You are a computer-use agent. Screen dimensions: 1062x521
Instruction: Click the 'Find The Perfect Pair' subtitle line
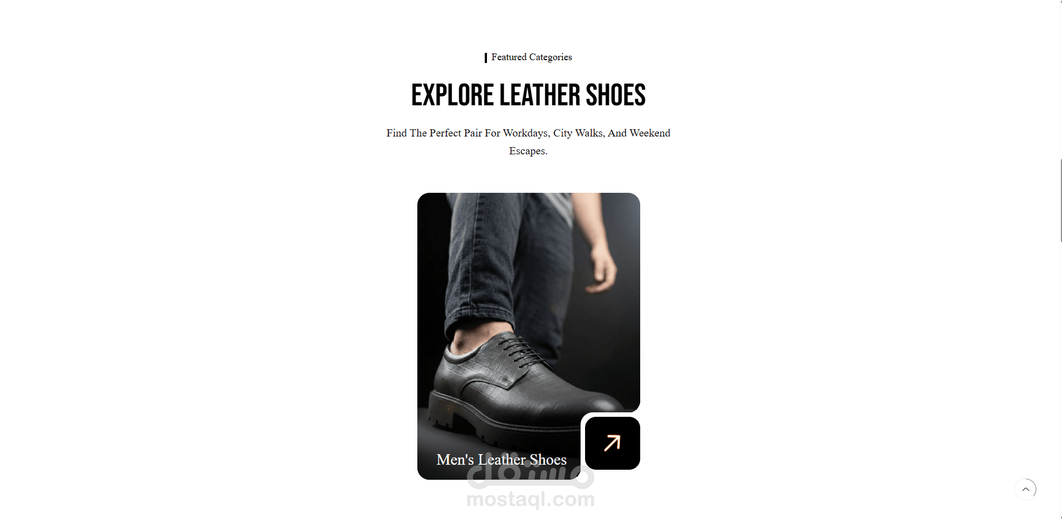click(x=528, y=133)
